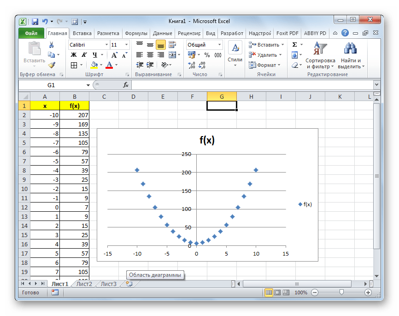Viewport: 399px width, 316px height.
Task: Click the zoom slider handle
Action: [x=341, y=292]
